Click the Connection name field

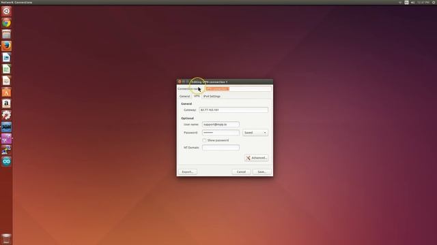pyautogui.click(x=238, y=88)
